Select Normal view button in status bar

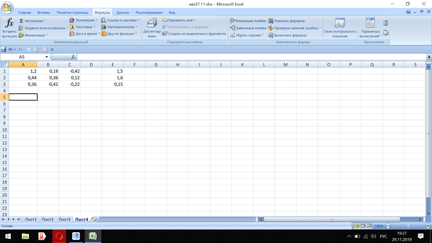tap(357, 226)
